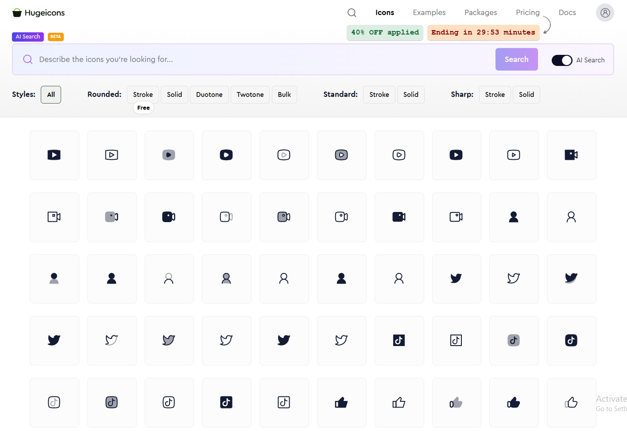Turn off the AI Search toggle
Viewport: 627px width, 431px height.
pyautogui.click(x=562, y=60)
